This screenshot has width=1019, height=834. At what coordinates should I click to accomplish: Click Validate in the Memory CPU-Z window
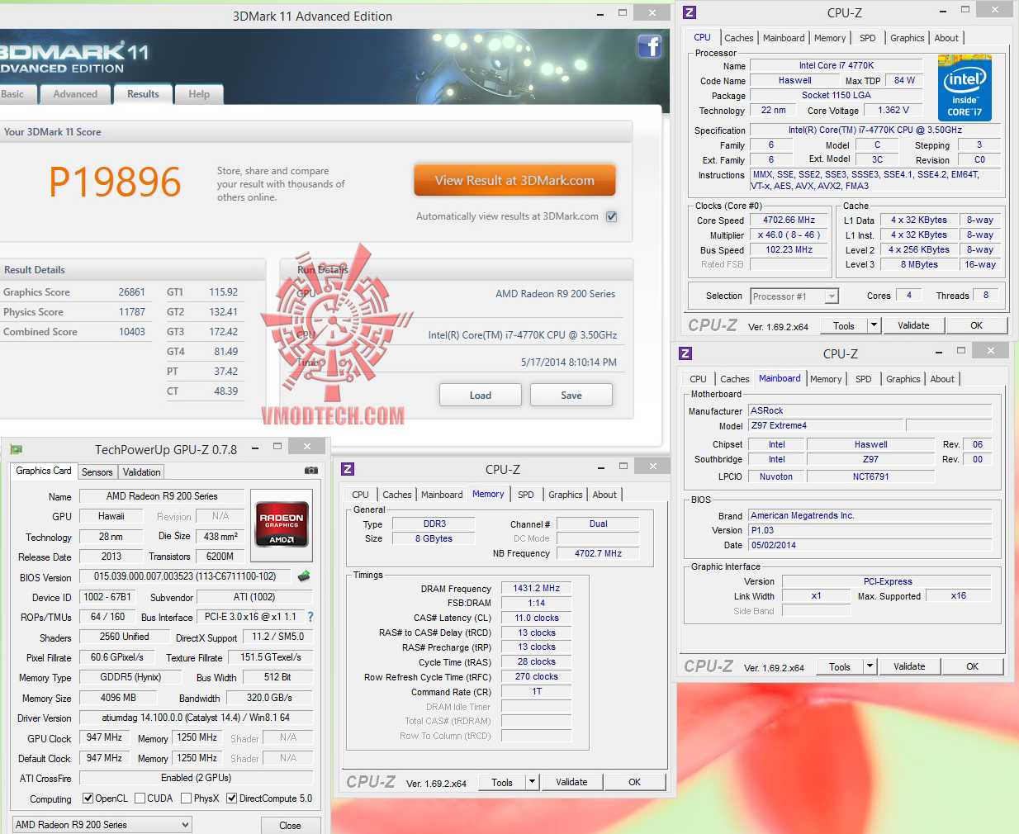coord(571,782)
